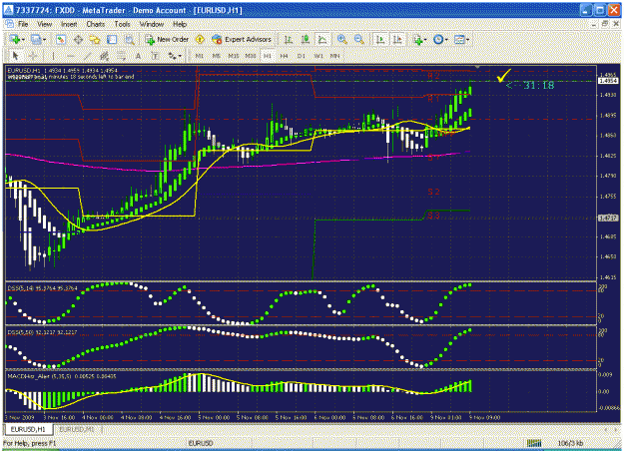Open the Help menu
This screenshot has width=624, height=451.
click(180, 24)
